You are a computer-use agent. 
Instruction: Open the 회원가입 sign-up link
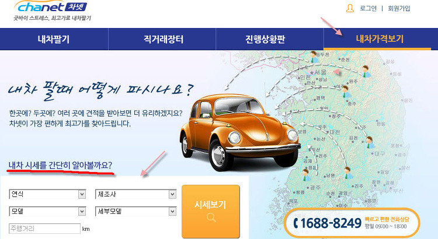point(399,9)
